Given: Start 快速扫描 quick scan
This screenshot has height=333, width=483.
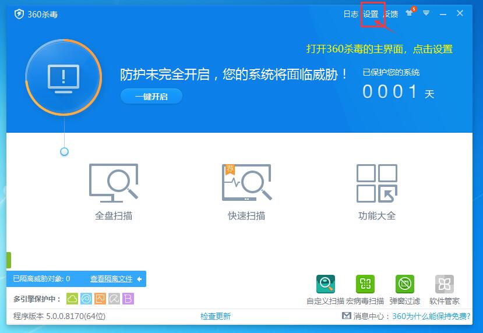Looking at the screenshot, I should (x=246, y=192).
